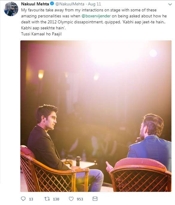This screenshot has width=175, height=205.
Task: Click the reply speech bubble icon
Action: click(23, 199)
